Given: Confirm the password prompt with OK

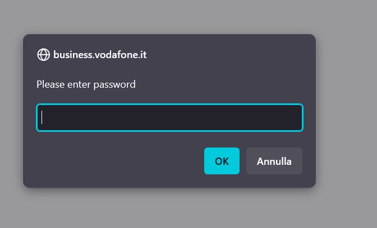Looking at the screenshot, I should coord(222,161).
